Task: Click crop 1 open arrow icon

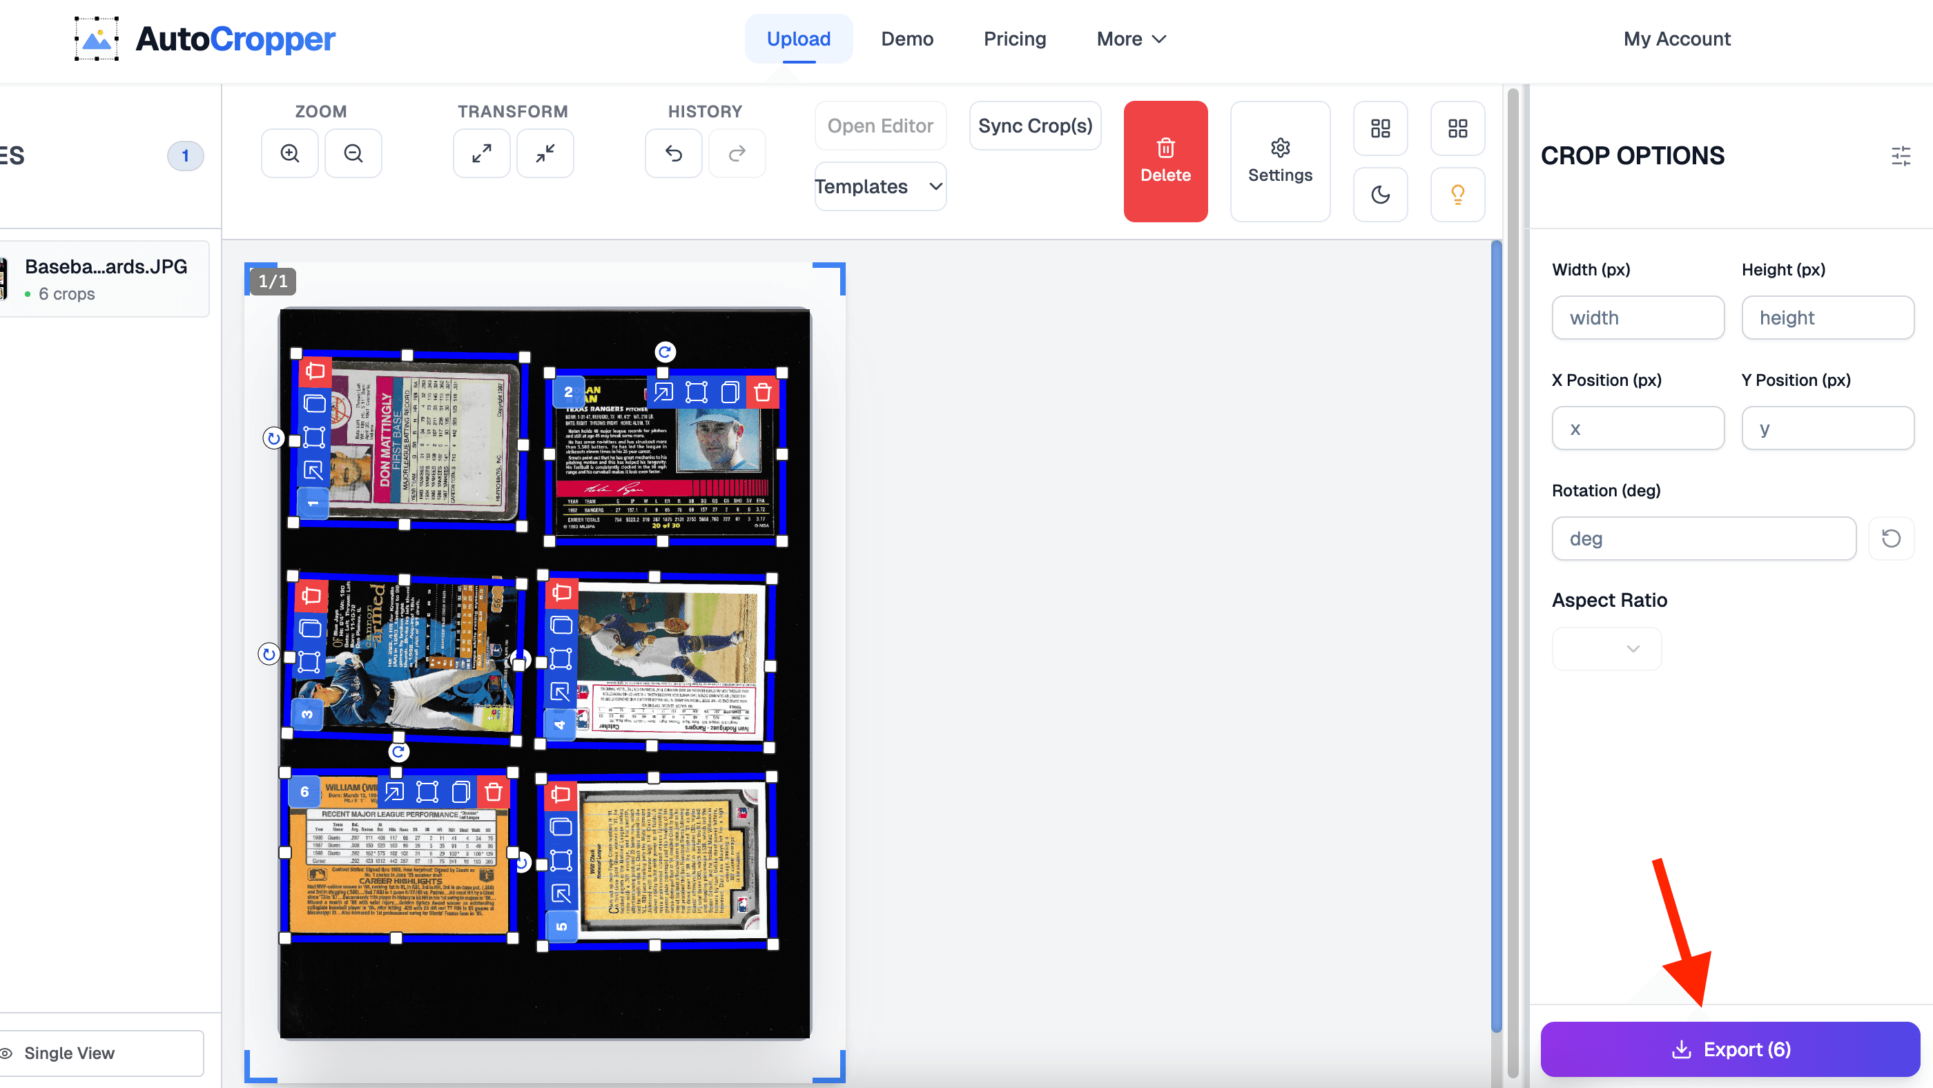Action: point(314,470)
